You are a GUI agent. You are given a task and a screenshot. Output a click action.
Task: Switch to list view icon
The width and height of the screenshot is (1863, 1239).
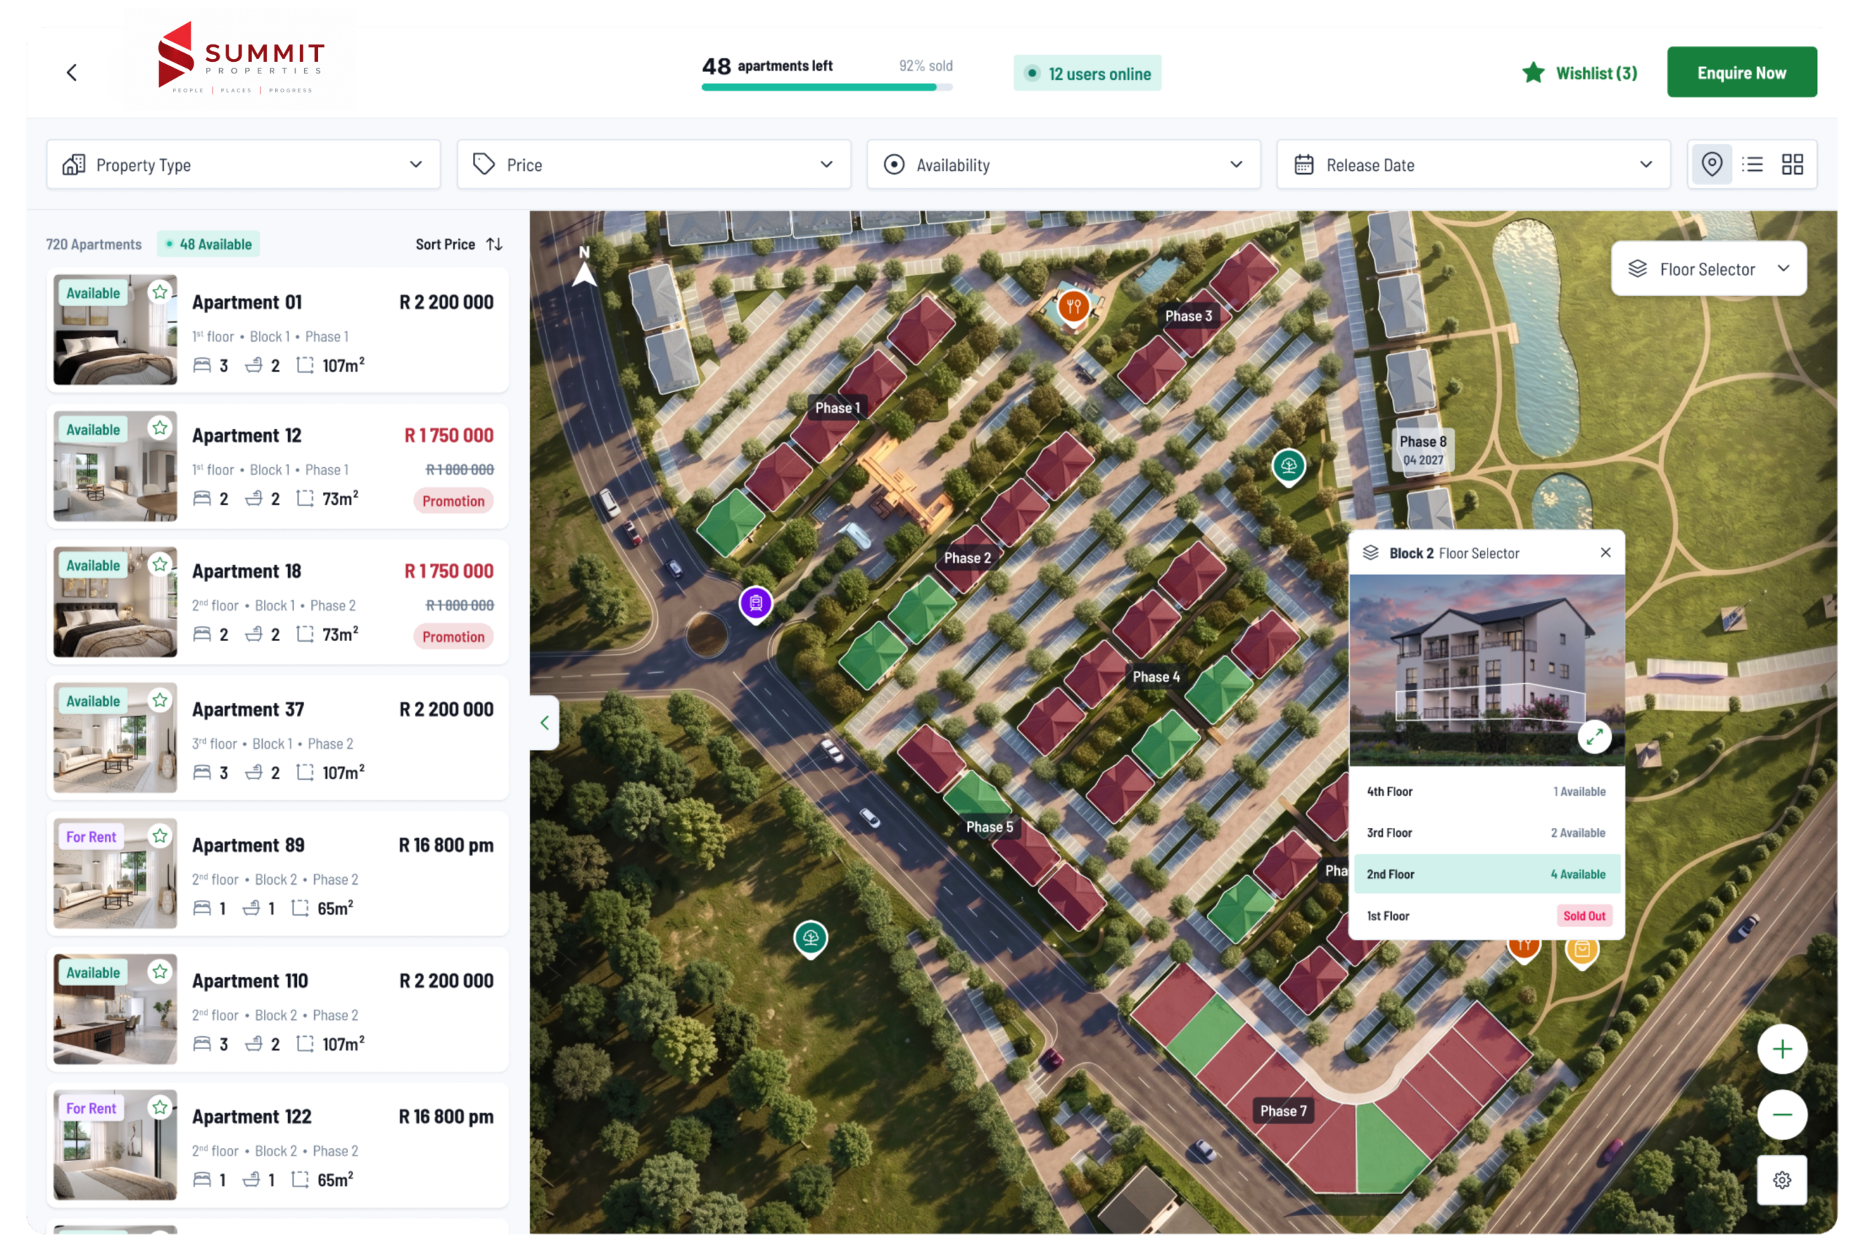coord(1752,164)
